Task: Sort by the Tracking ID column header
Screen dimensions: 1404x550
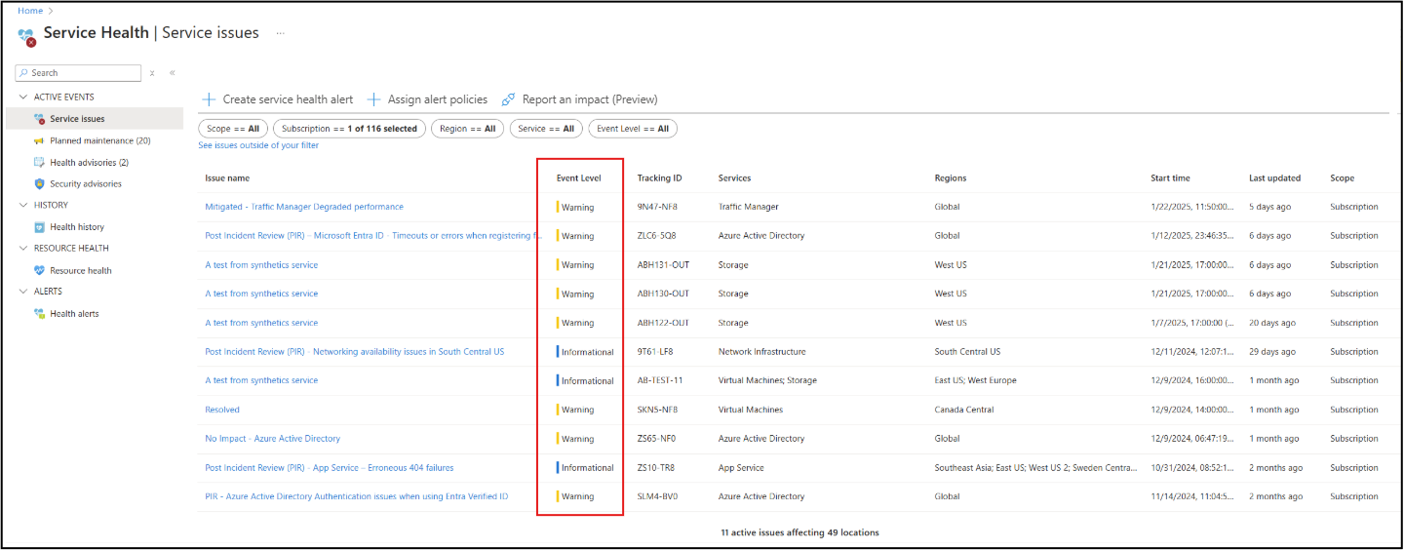Action: tap(660, 178)
